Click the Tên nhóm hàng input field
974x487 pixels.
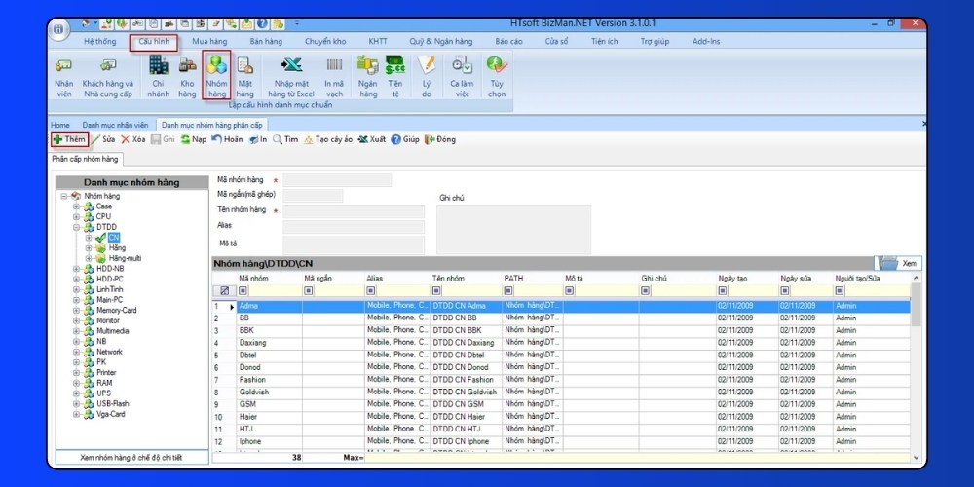(x=354, y=211)
